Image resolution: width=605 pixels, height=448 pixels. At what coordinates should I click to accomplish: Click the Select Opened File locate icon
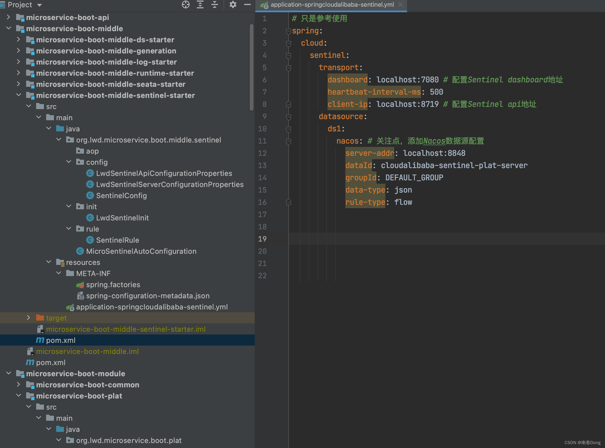pyautogui.click(x=185, y=5)
